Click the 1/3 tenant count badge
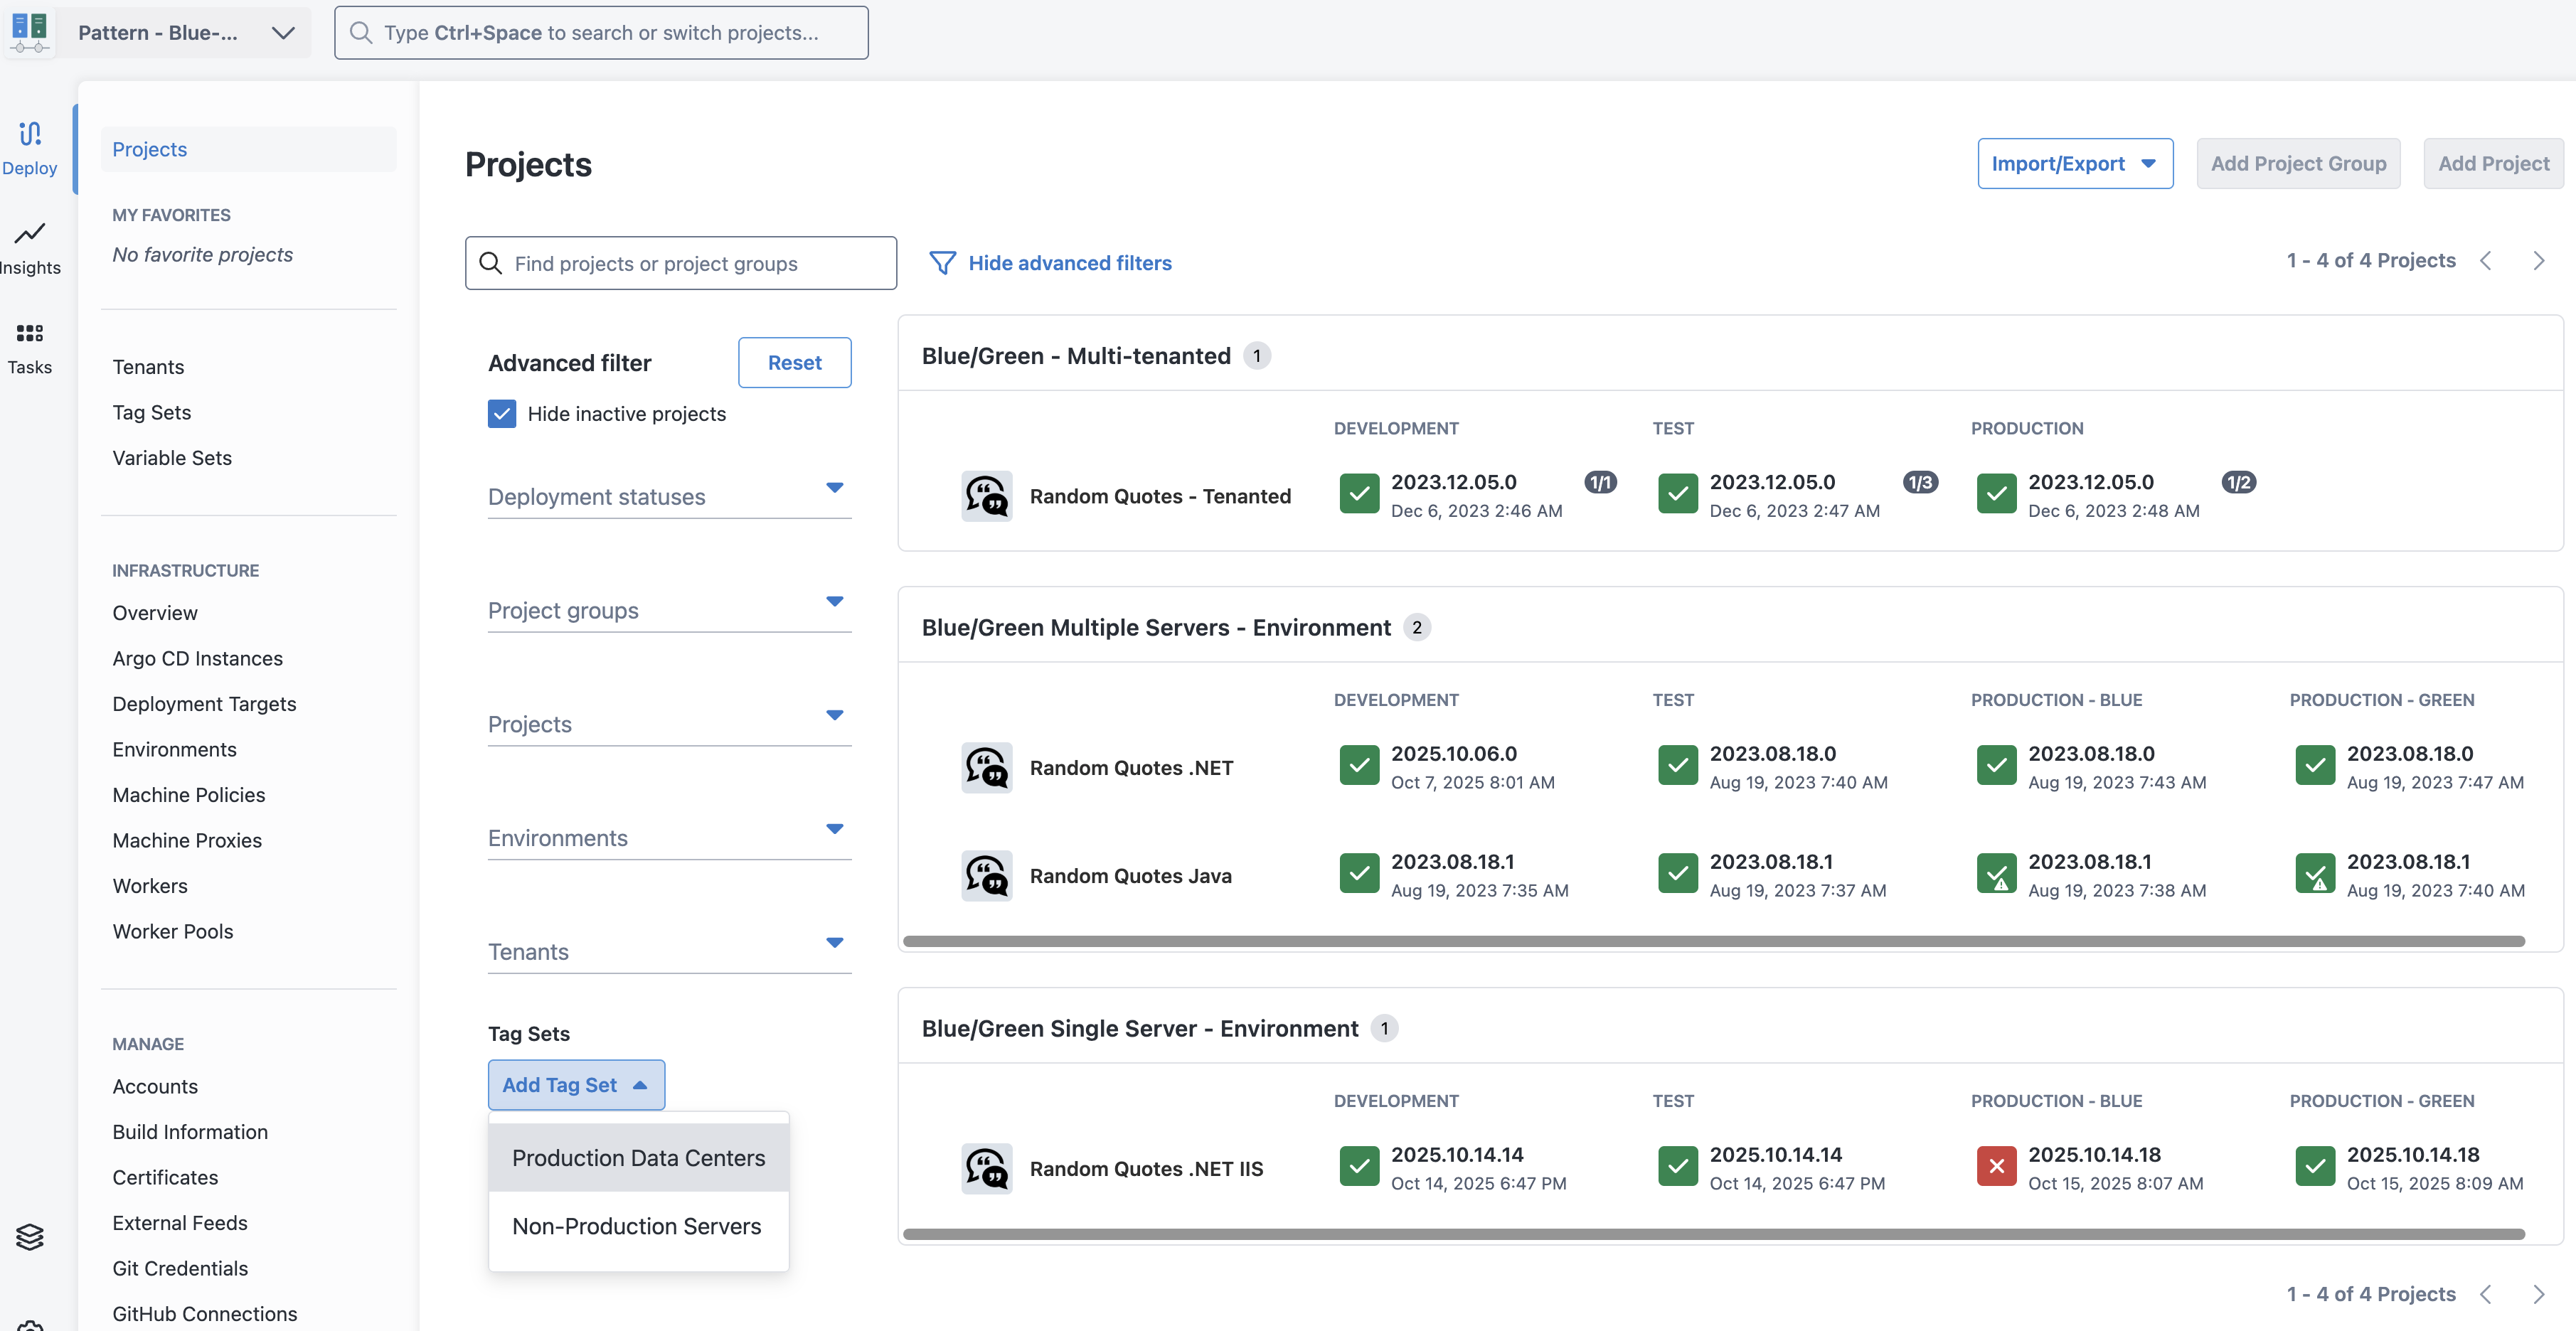2576x1331 pixels. [x=1920, y=483]
